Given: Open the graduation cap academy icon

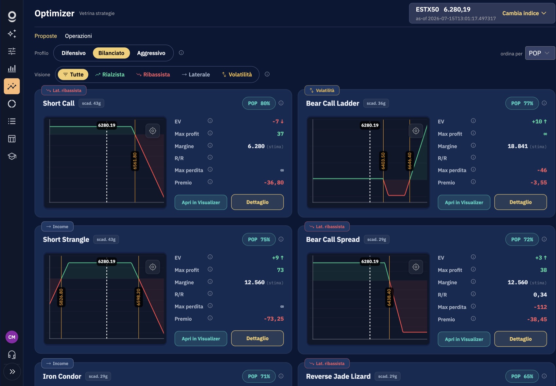Looking at the screenshot, I should tap(12, 156).
